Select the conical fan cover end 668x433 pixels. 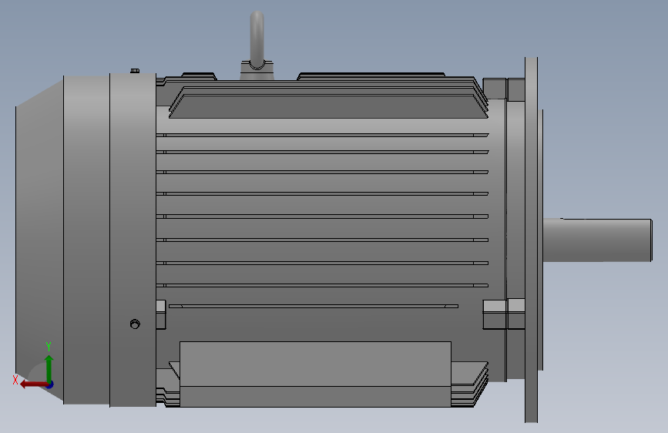click(39, 240)
